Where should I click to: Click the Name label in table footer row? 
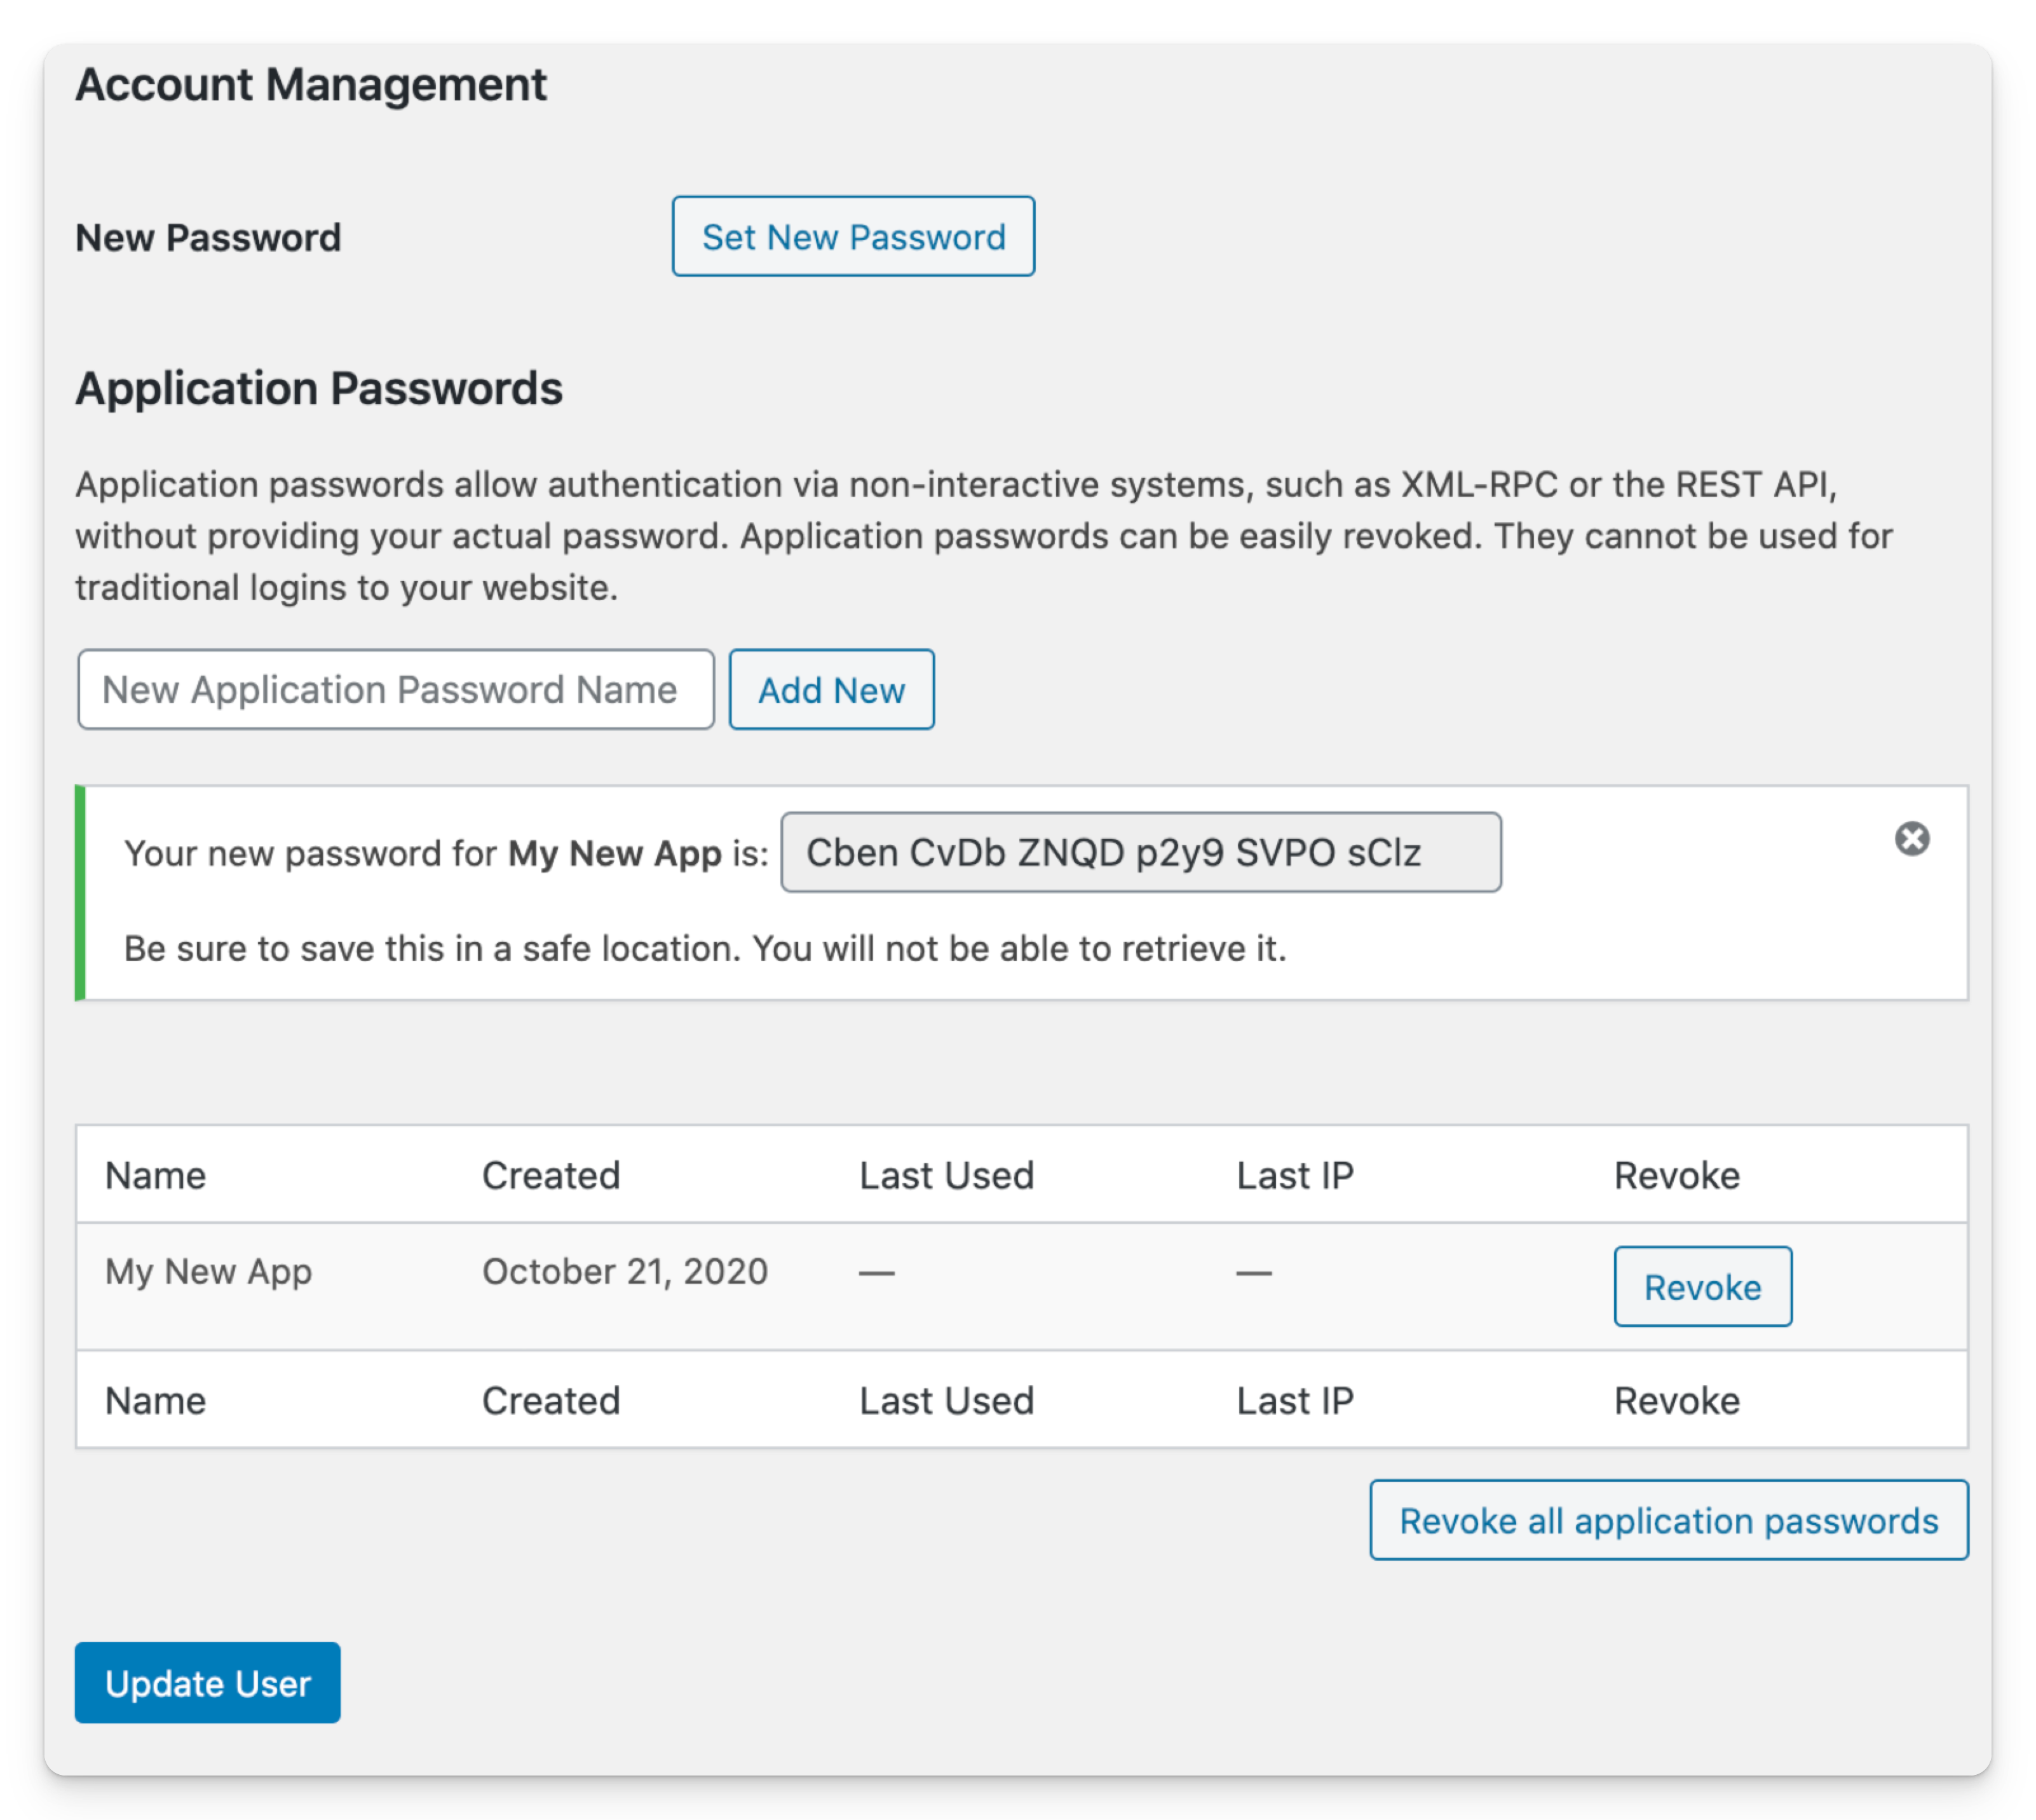click(x=156, y=1400)
